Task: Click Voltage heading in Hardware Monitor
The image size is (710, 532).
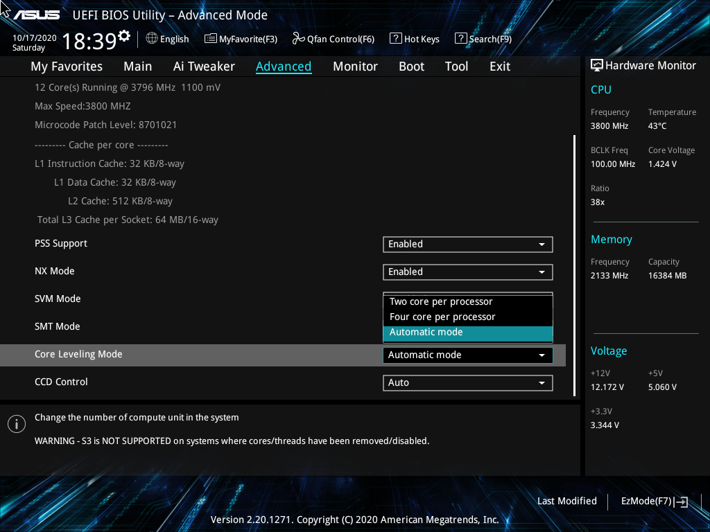Action: [x=609, y=351]
